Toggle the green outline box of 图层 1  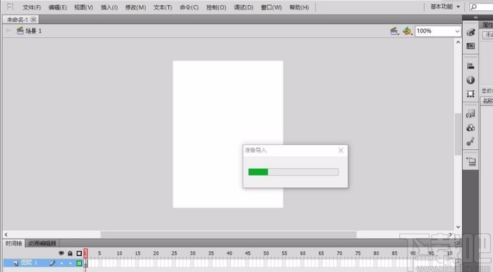tap(79, 263)
